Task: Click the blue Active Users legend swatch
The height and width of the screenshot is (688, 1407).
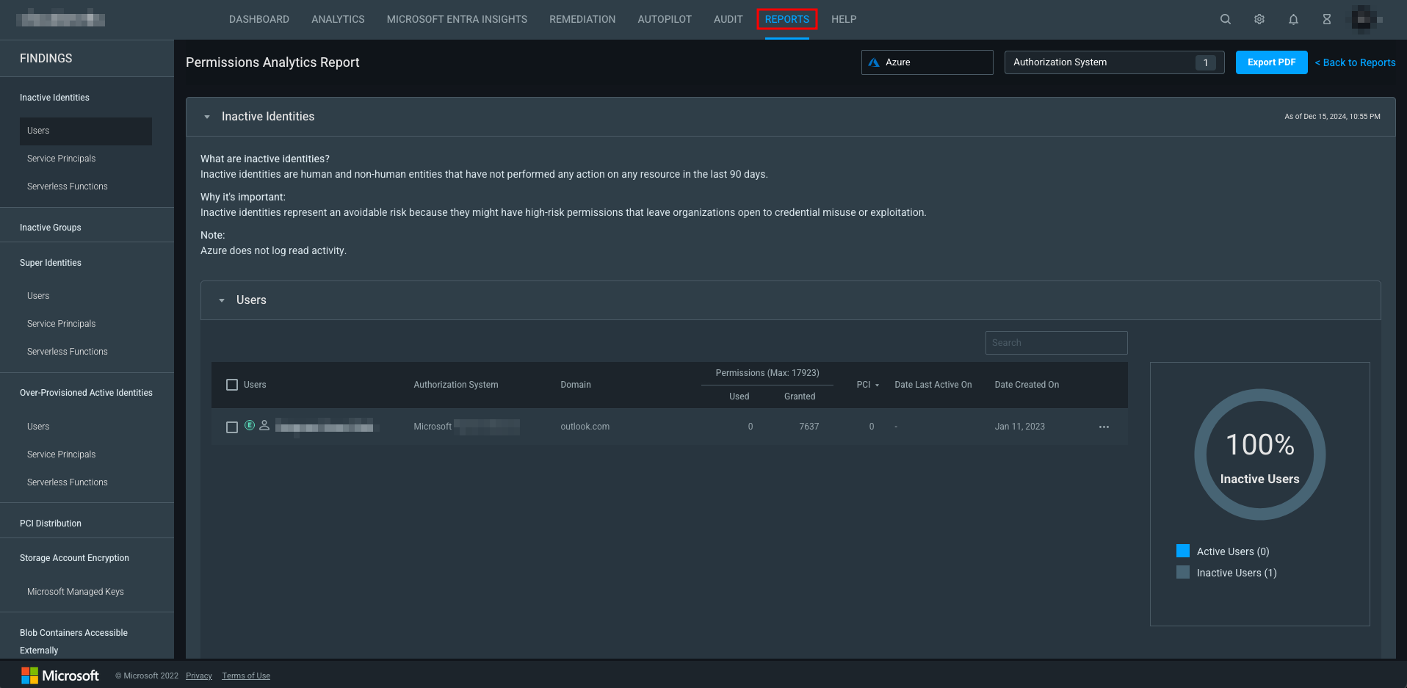Action: (x=1182, y=551)
